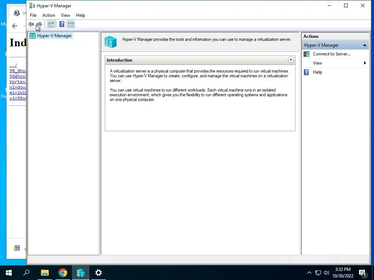Open Google Chrome from the taskbar
Image resolution: width=374 pixels, height=280 pixels.
[x=63, y=273]
